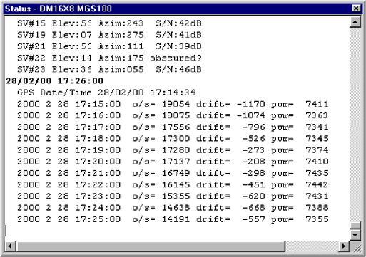
Task: Click the vertical scrollbar thumb near the bottom
Action: pyautogui.click(x=355, y=226)
